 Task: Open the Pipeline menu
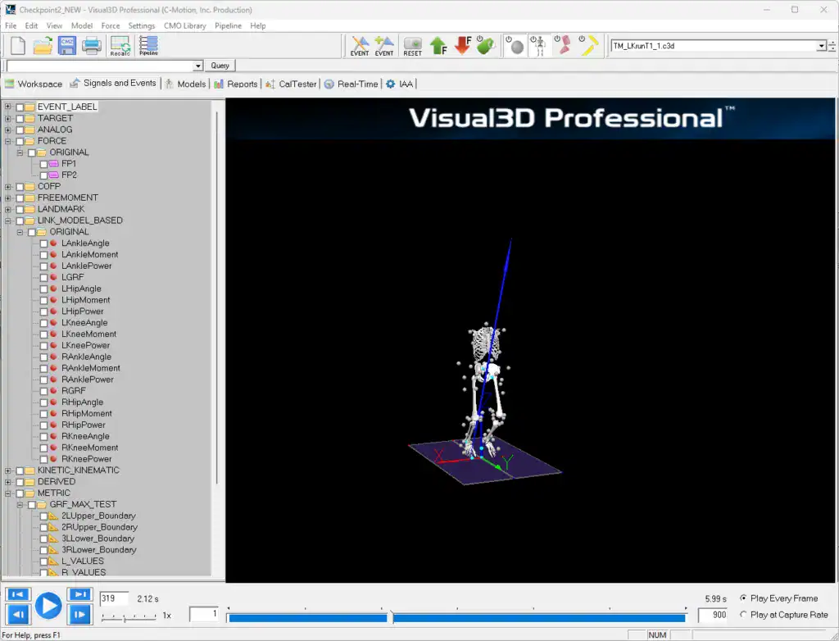(228, 26)
